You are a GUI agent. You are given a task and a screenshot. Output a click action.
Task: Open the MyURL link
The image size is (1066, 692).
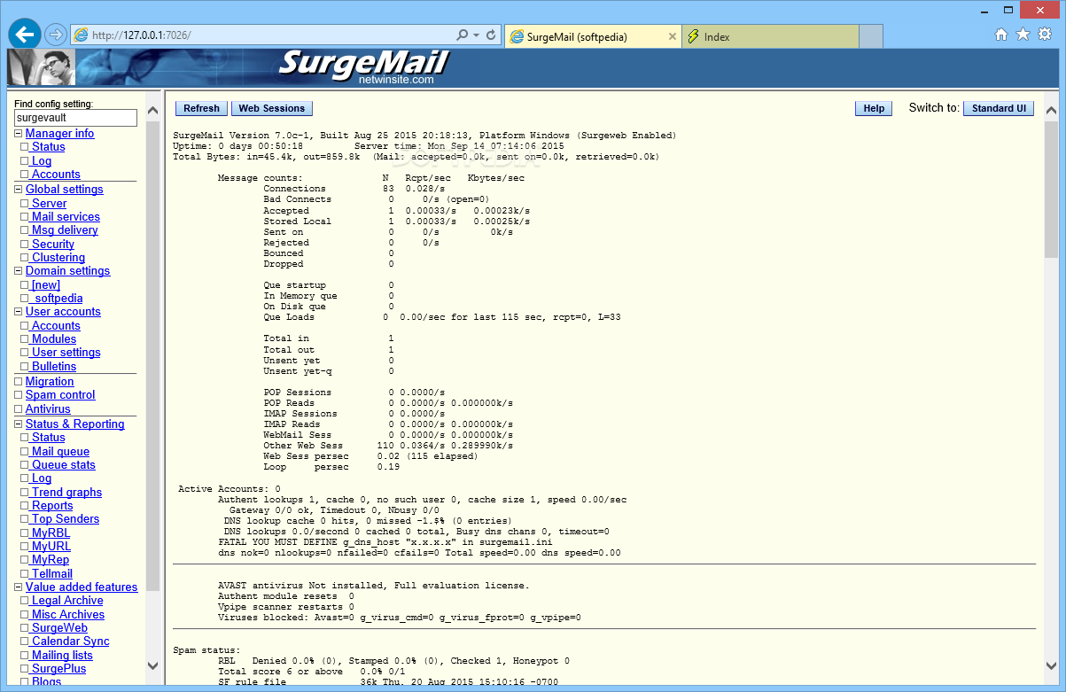pos(51,547)
